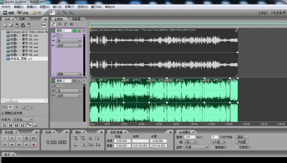Adjust preview volume knob in Files panel
This screenshot has height=163, width=287.
(x=28, y=108)
